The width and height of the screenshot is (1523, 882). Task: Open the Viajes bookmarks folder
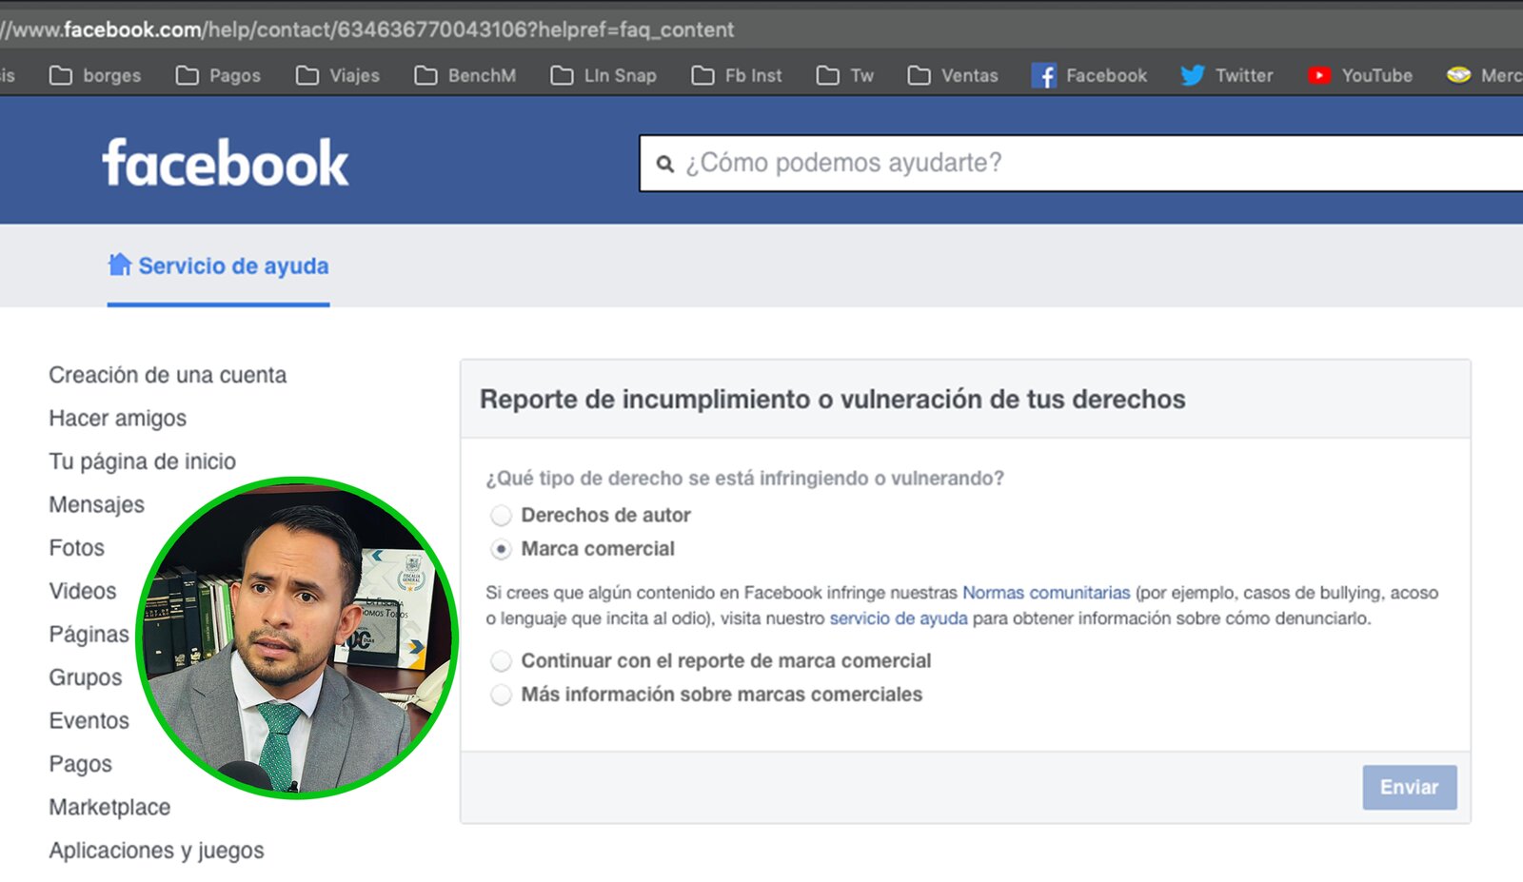[338, 76]
